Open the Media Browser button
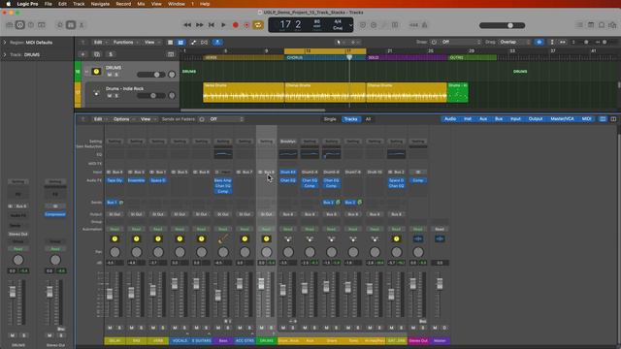 (x=612, y=25)
